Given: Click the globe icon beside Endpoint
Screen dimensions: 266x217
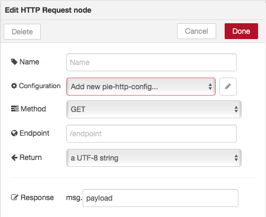Looking at the screenshot, I should 14,133.
